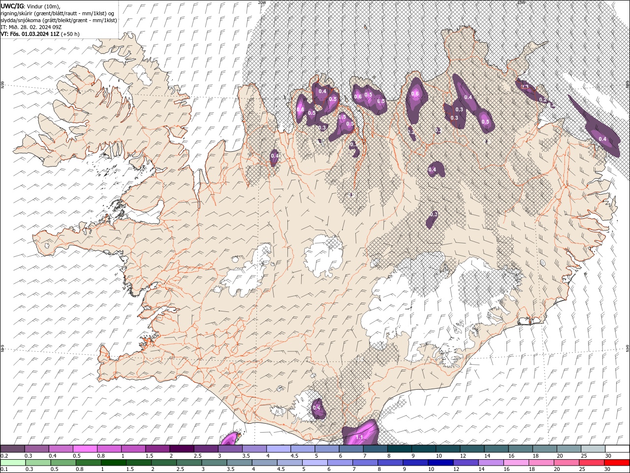Click the upper legend swatch labeled 0.2
The width and height of the screenshot is (630, 473).
pyautogui.click(x=12, y=449)
